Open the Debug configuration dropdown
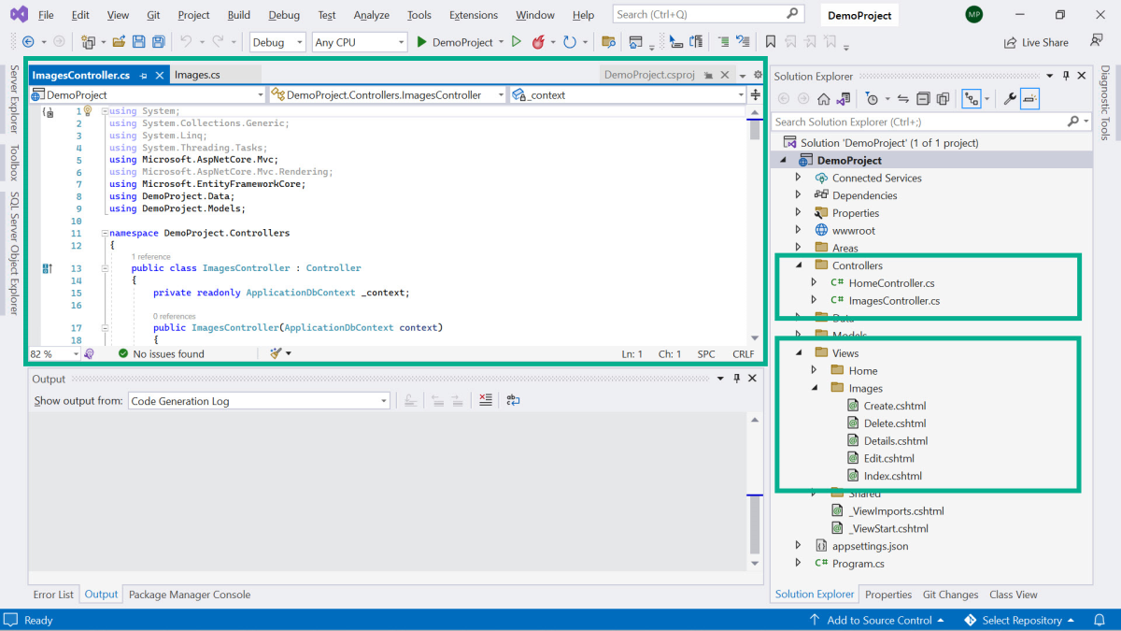The height and width of the screenshot is (631, 1121). 277,42
